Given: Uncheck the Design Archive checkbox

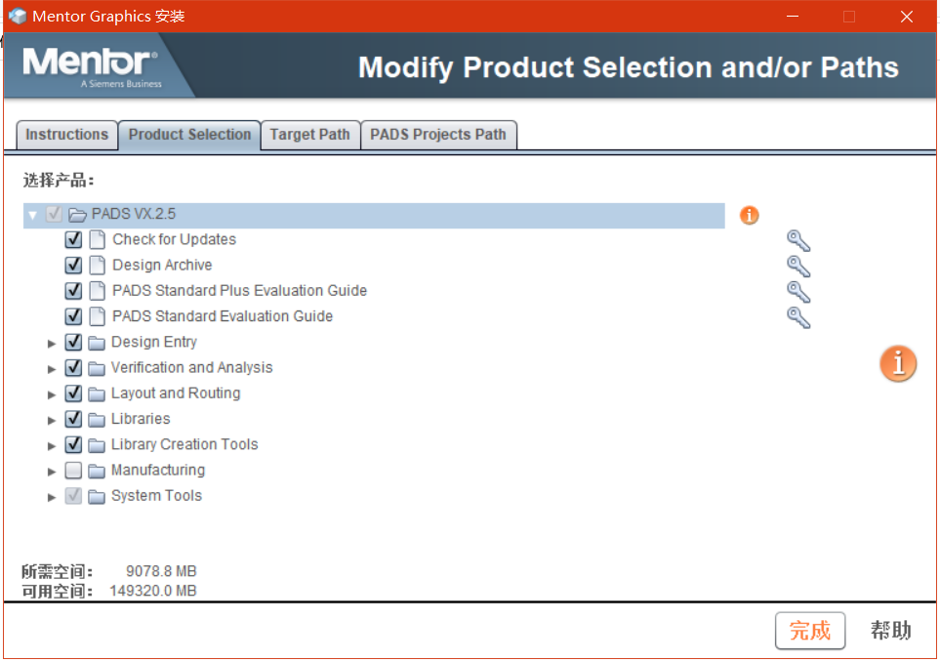Looking at the screenshot, I should point(73,265).
